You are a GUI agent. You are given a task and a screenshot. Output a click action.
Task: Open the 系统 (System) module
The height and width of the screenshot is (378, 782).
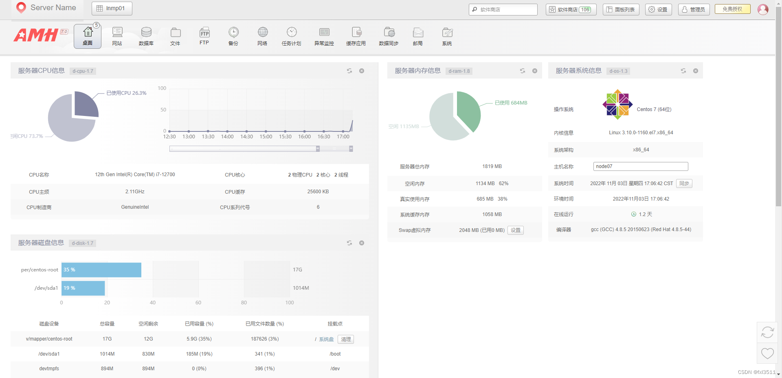(447, 36)
